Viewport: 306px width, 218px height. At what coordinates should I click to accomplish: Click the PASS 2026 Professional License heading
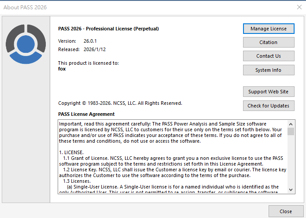click(108, 29)
